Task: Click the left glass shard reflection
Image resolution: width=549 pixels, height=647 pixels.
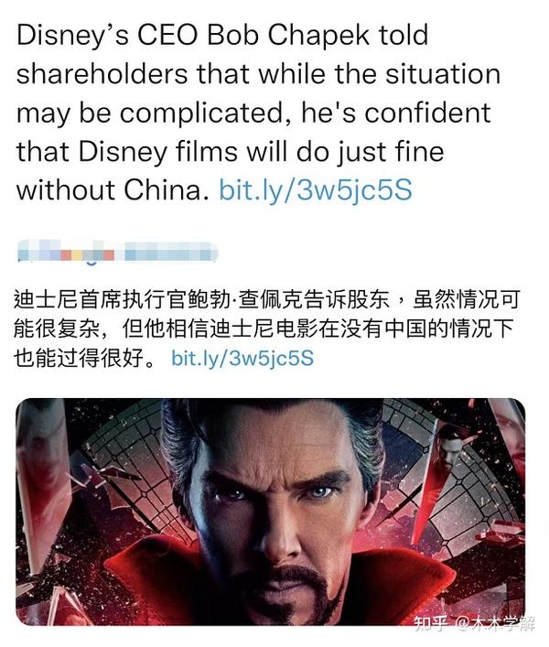Action: click(41, 475)
